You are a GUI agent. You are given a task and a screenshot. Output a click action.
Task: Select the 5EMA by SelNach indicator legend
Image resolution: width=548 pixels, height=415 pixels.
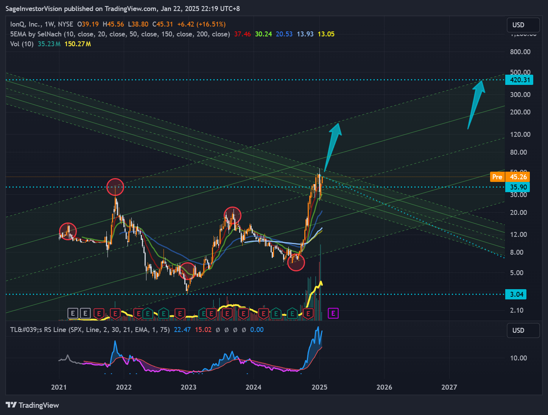(120, 34)
